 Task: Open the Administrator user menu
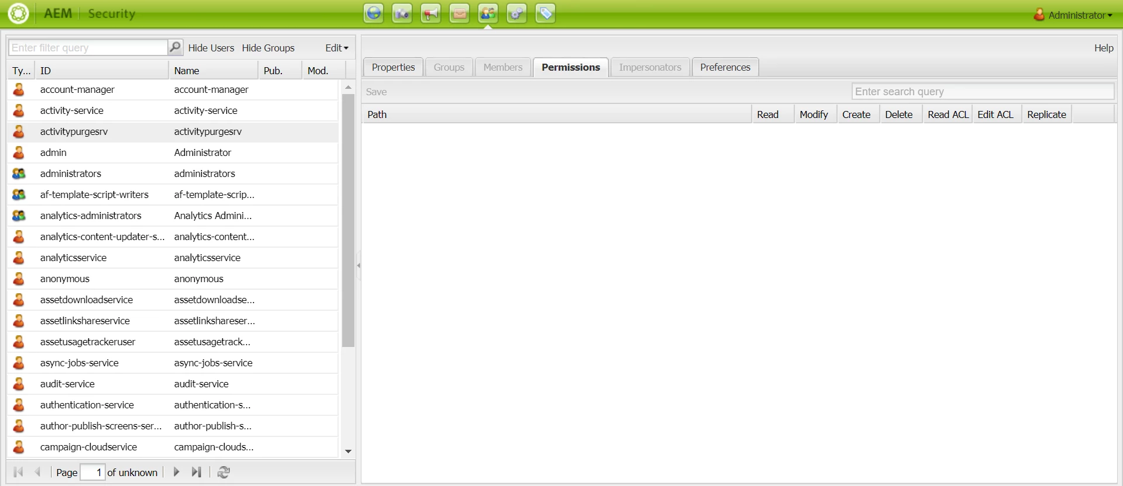pyautogui.click(x=1073, y=15)
